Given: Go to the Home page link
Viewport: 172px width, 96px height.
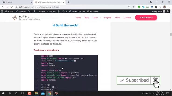Looking at the screenshot, I should [78, 18].
